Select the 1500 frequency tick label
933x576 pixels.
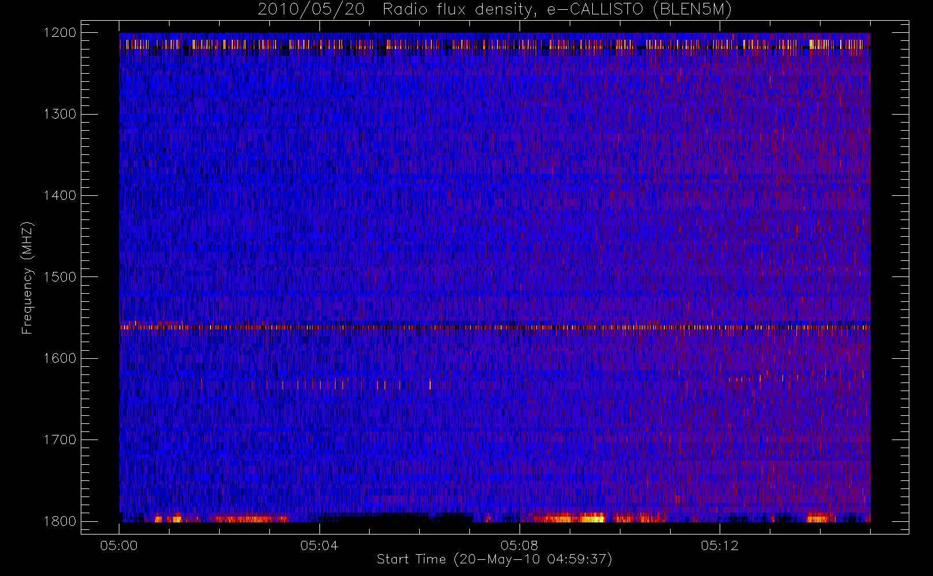click(x=60, y=277)
